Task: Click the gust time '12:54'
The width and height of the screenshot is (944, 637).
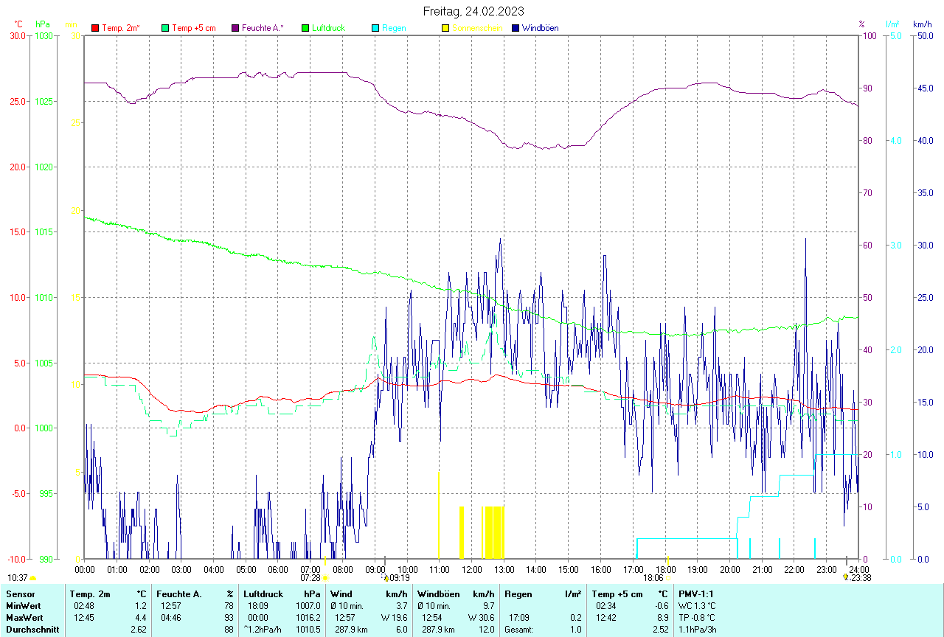Action: click(432, 617)
